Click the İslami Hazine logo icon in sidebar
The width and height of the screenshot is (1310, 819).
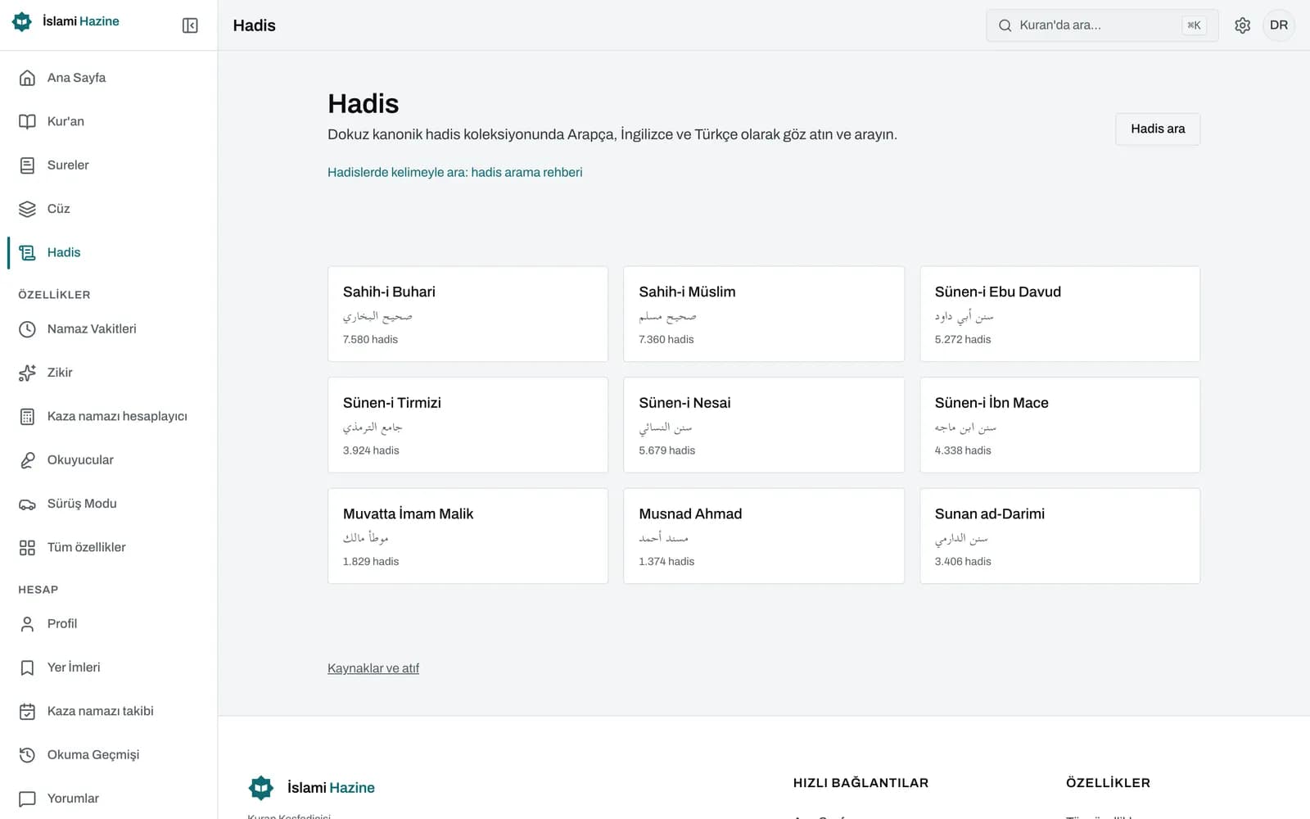tap(22, 21)
